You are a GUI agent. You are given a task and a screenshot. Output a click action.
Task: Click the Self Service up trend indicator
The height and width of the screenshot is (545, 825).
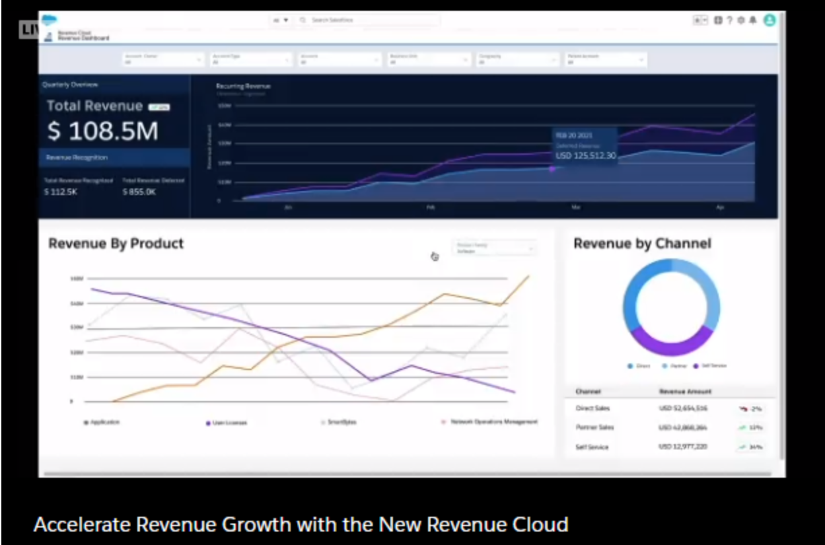750,447
